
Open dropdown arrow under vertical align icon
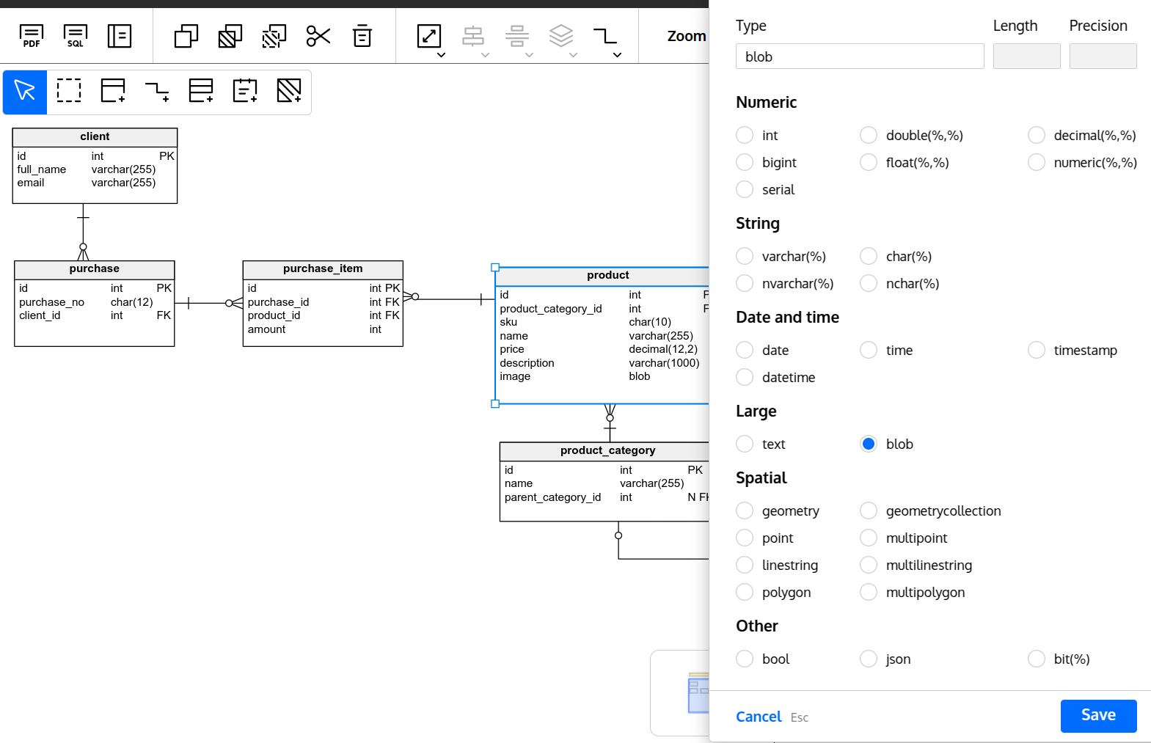[529, 55]
